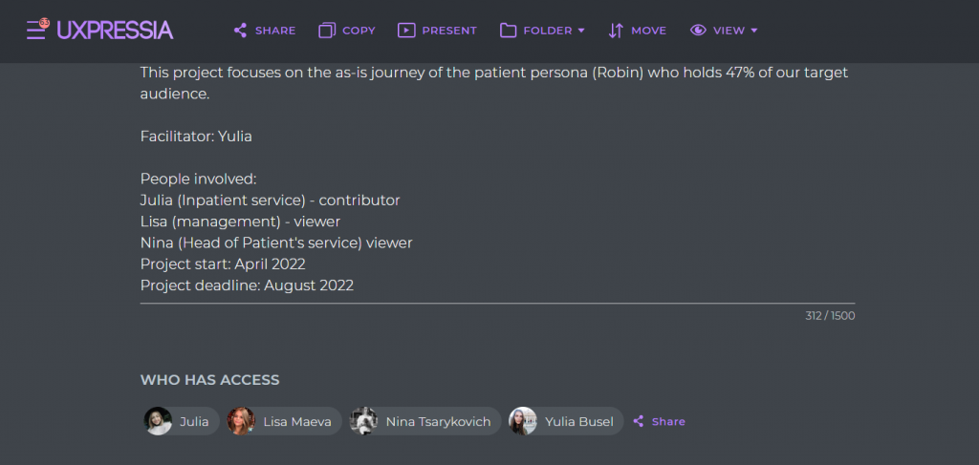Click the share icon next to Yulia Busel
The height and width of the screenshot is (465, 979).
[638, 422]
